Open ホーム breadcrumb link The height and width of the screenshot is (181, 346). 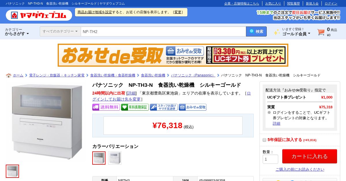[18, 75]
